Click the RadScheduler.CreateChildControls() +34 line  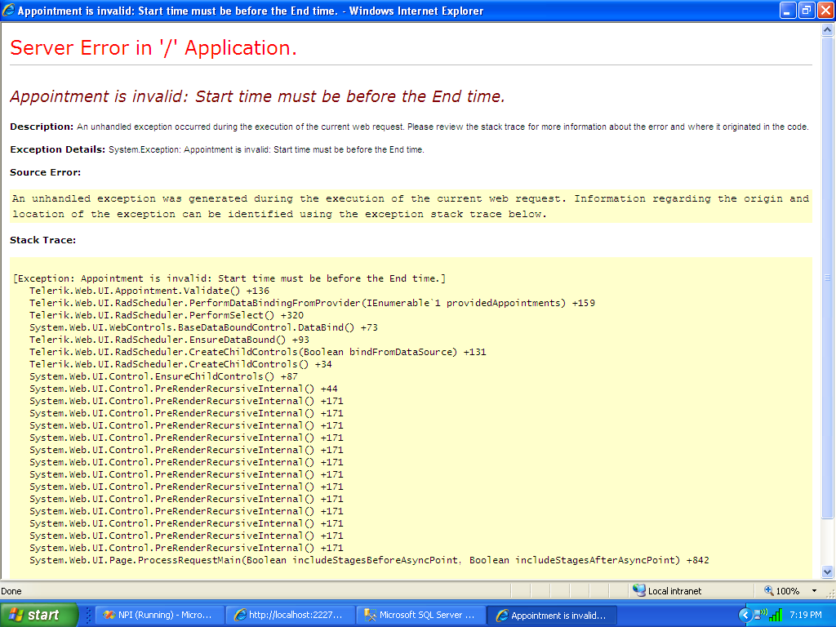[180, 364]
